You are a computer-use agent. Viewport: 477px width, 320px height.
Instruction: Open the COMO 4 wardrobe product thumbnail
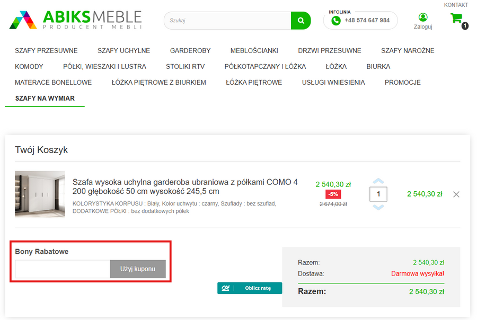click(40, 194)
